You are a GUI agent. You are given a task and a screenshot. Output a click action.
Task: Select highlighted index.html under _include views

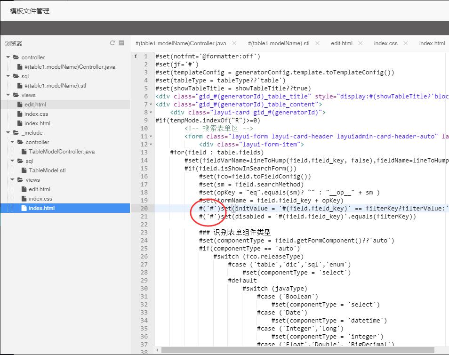coord(41,208)
